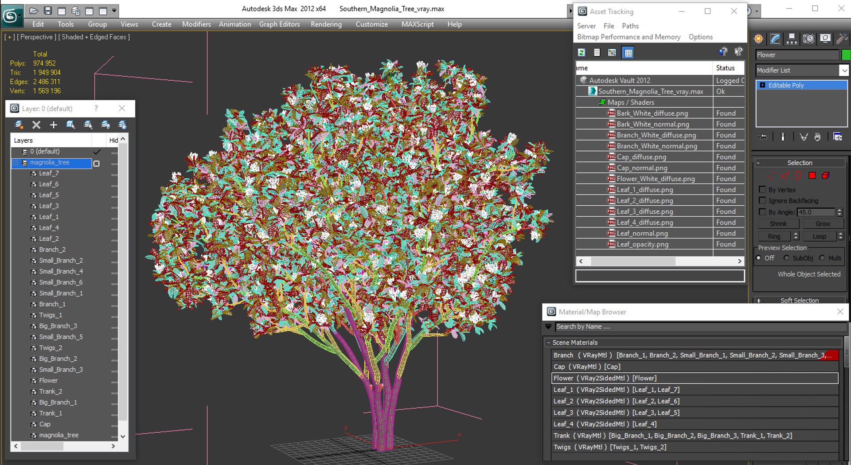This screenshot has width=851, height=465.
Task: Open the MAXScript menu
Action: [x=418, y=24]
